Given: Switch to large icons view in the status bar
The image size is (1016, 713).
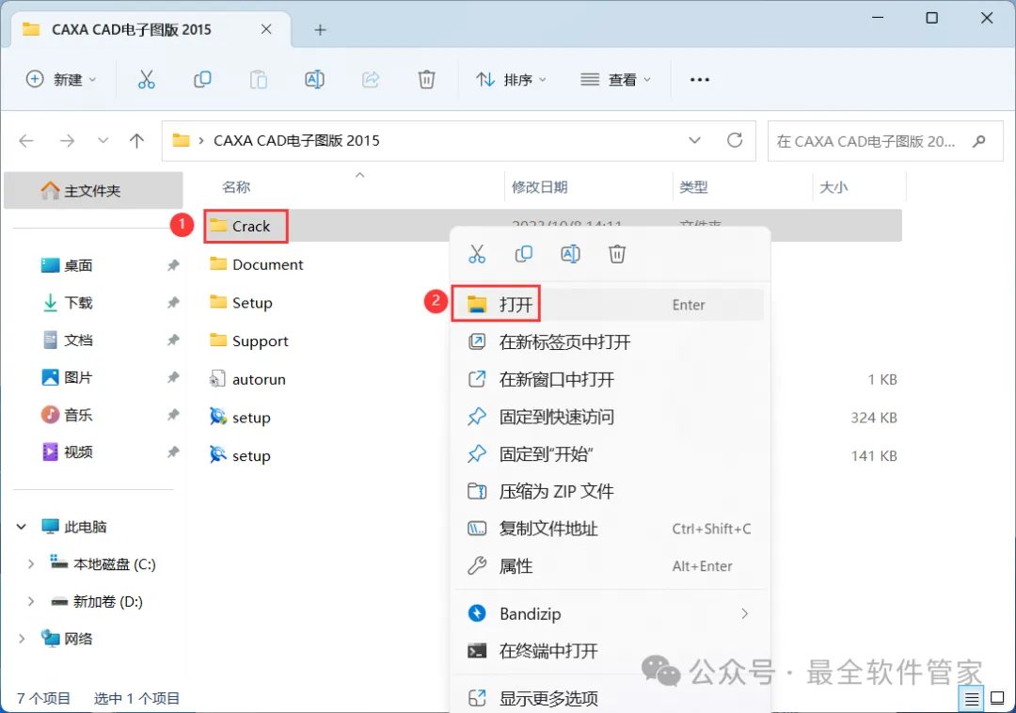Looking at the screenshot, I should (997, 698).
